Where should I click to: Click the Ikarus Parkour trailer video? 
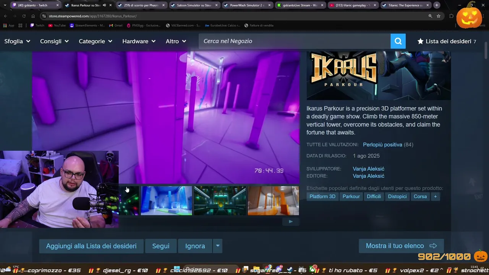tap(166, 118)
